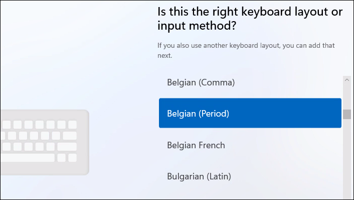Viewport: 354px width, 200px height.
Task: Click the "Is this the right keyboard layout" heading
Action: tap(250, 12)
